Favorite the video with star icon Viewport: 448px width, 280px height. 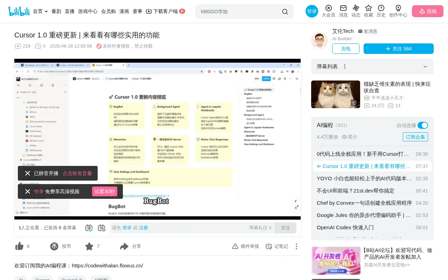89,246
